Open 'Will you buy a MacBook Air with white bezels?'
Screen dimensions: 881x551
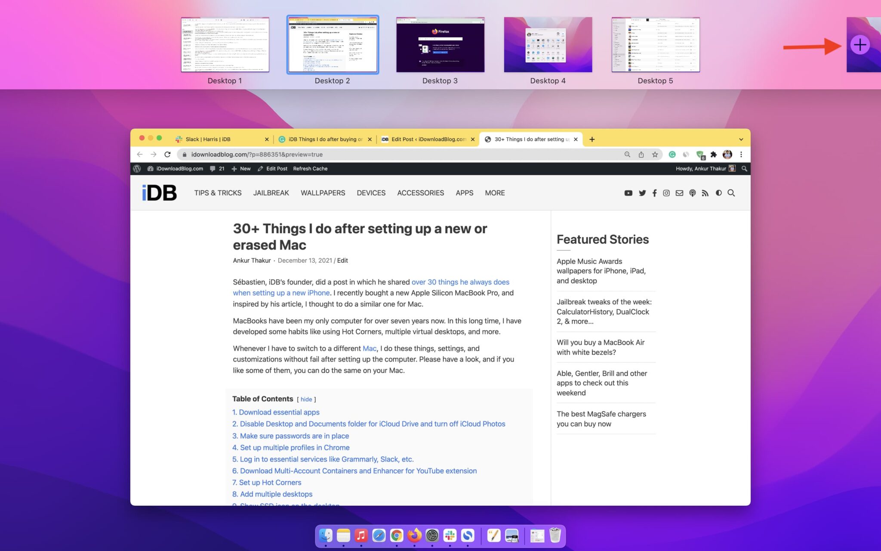pyautogui.click(x=601, y=347)
